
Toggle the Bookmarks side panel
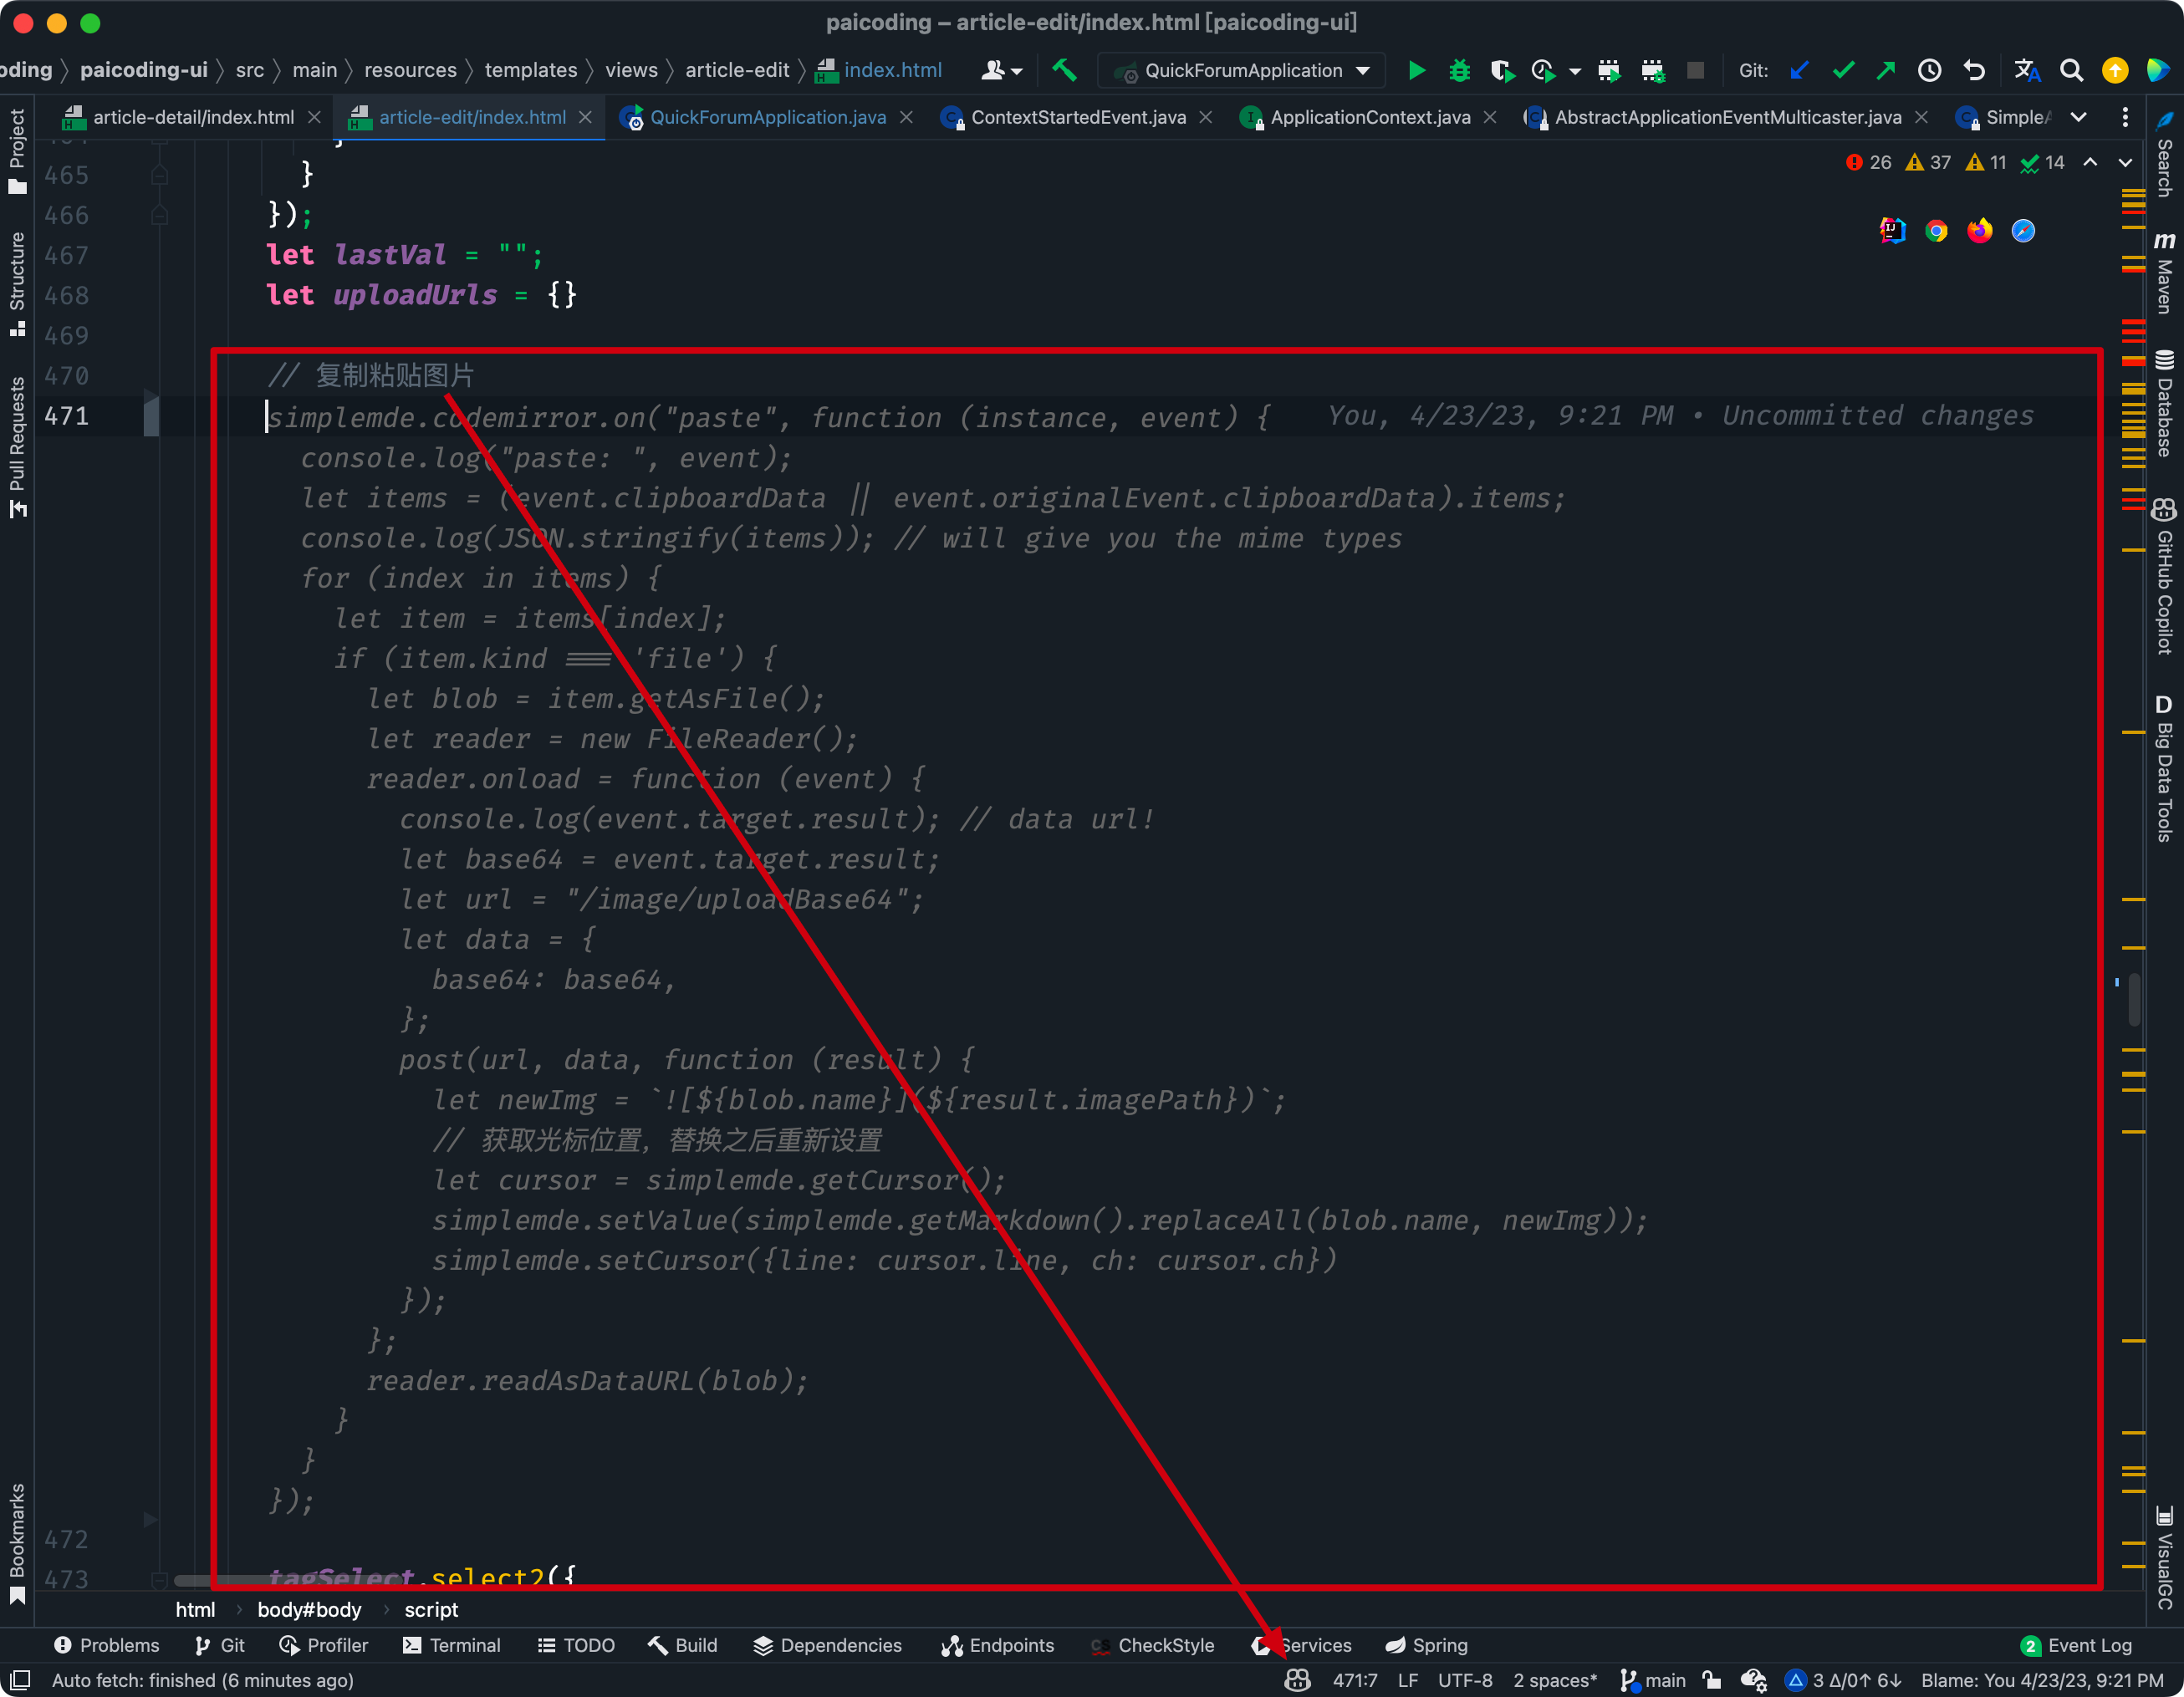[x=17, y=1540]
